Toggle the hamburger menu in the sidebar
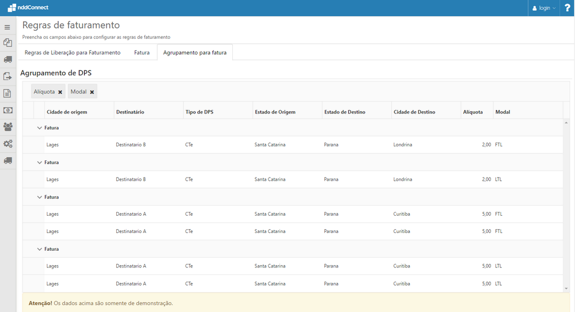 pyautogui.click(x=8, y=27)
